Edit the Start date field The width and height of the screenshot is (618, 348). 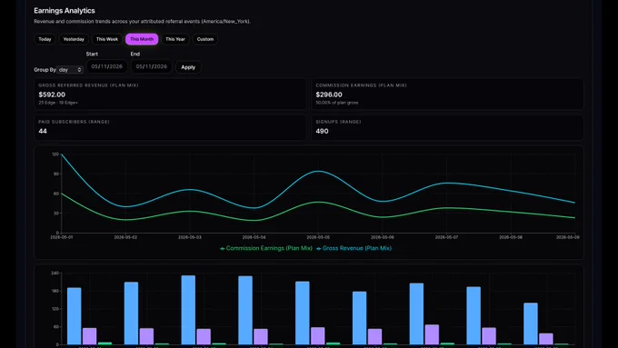click(107, 66)
